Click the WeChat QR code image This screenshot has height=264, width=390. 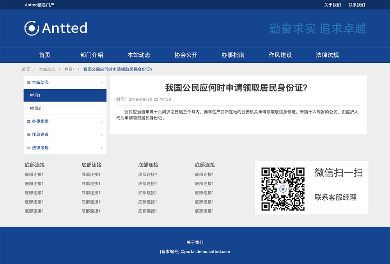283,189
